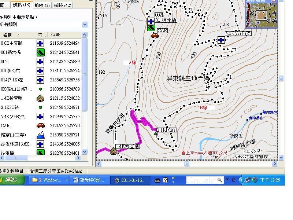The width and height of the screenshot is (293, 220).
Task: Click waypoint list vertical scrollbar thumb
Action: (x=85, y=74)
